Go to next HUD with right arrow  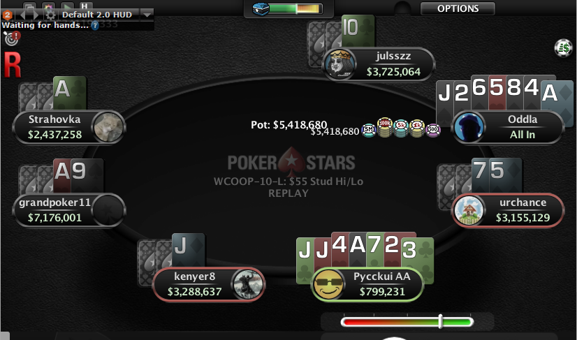pos(36,15)
